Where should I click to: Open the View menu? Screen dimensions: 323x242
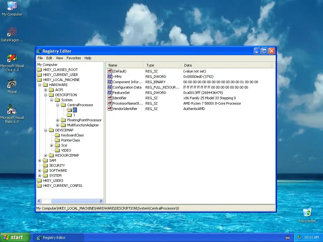coord(59,58)
